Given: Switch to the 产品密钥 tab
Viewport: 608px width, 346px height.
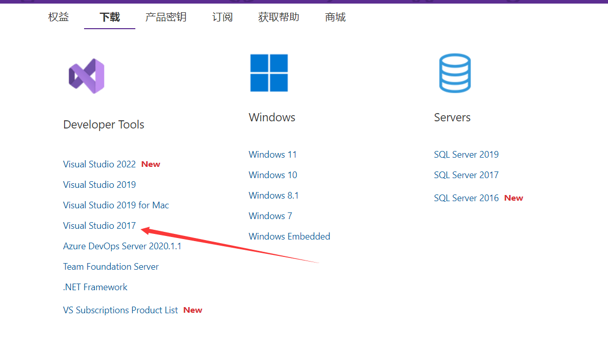Looking at the screenshot, I should (x=166, y=17).
